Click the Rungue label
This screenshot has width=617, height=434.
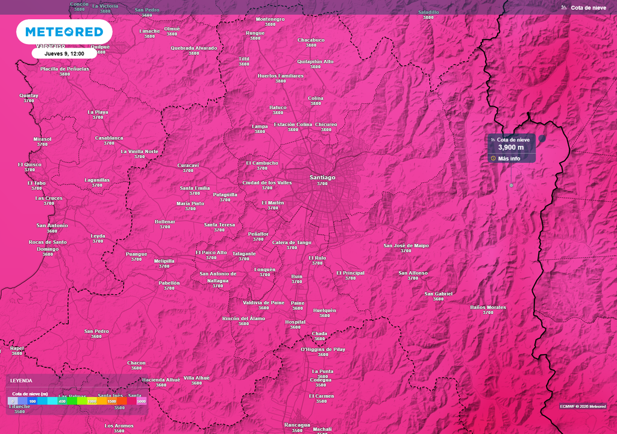click(255, 33)
